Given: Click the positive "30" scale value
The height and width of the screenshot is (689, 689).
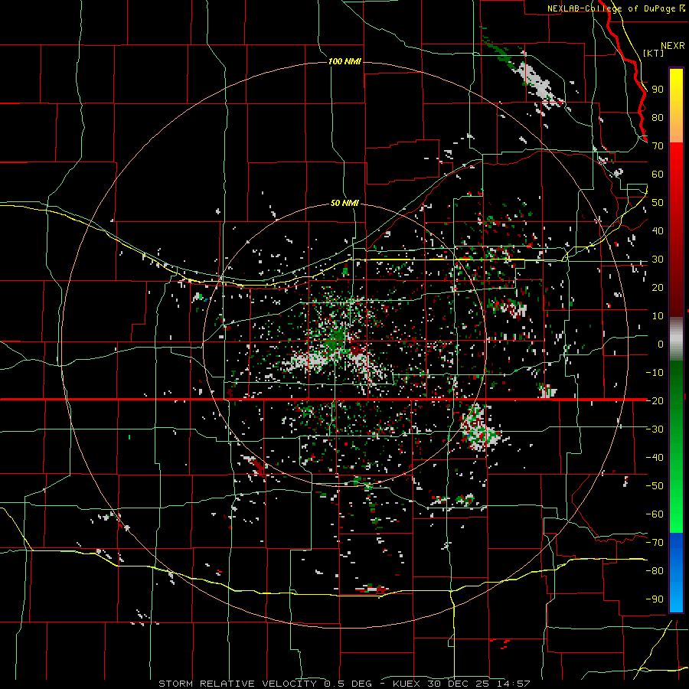Looking at the screenshot, I should [x=658, y=260].
